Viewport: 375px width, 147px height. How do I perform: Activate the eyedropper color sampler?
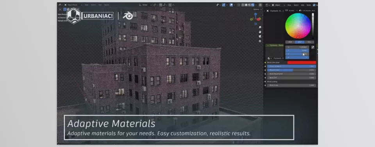pyautogui.click(x=313, y=47)
